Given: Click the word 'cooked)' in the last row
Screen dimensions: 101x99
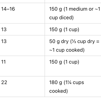Looking at the screenshot, I should tap(58, 91).
